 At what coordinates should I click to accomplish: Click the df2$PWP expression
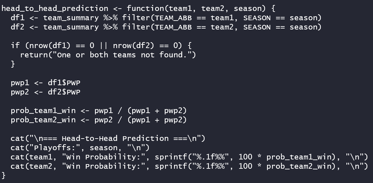click(x=64, y=92)
